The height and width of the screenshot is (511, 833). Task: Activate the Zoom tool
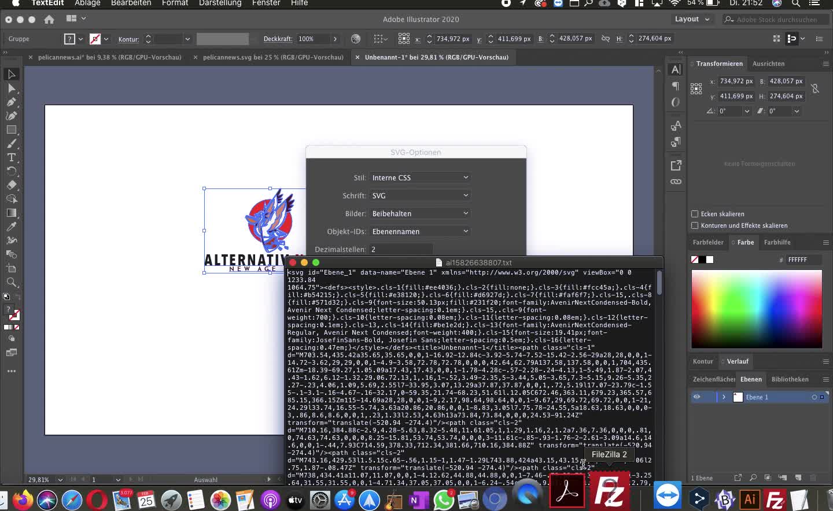12,282
